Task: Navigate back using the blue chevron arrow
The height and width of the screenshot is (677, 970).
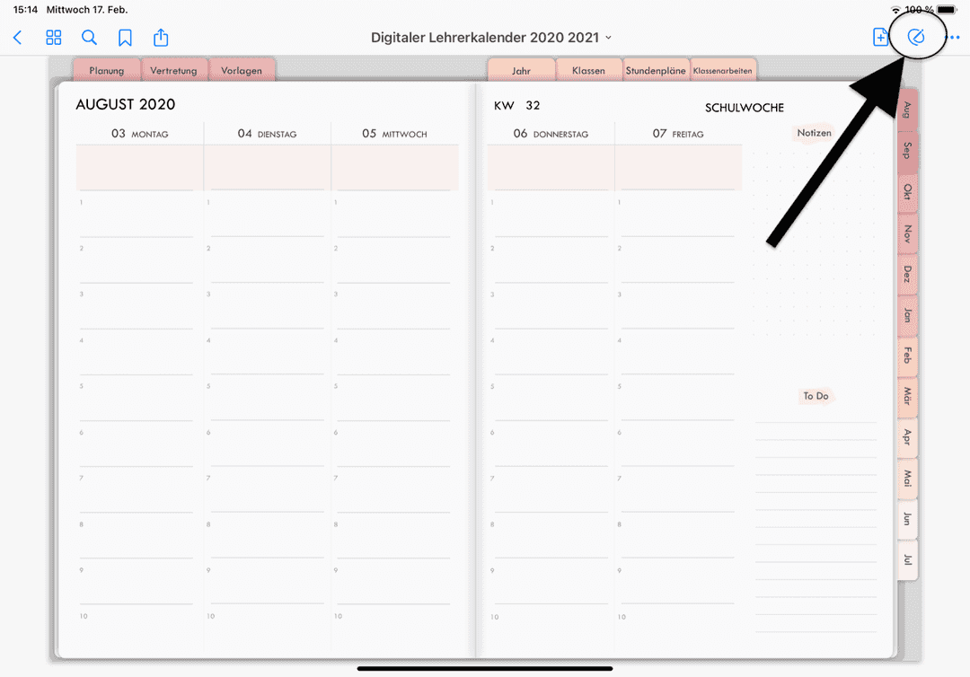Action: [17, 38]
